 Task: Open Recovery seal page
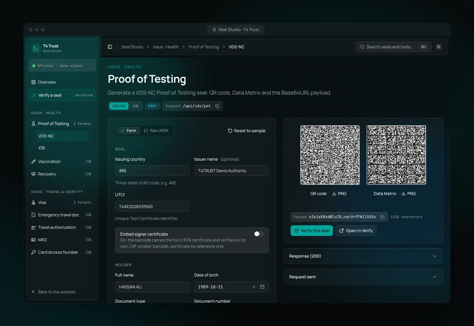(62, 174)
